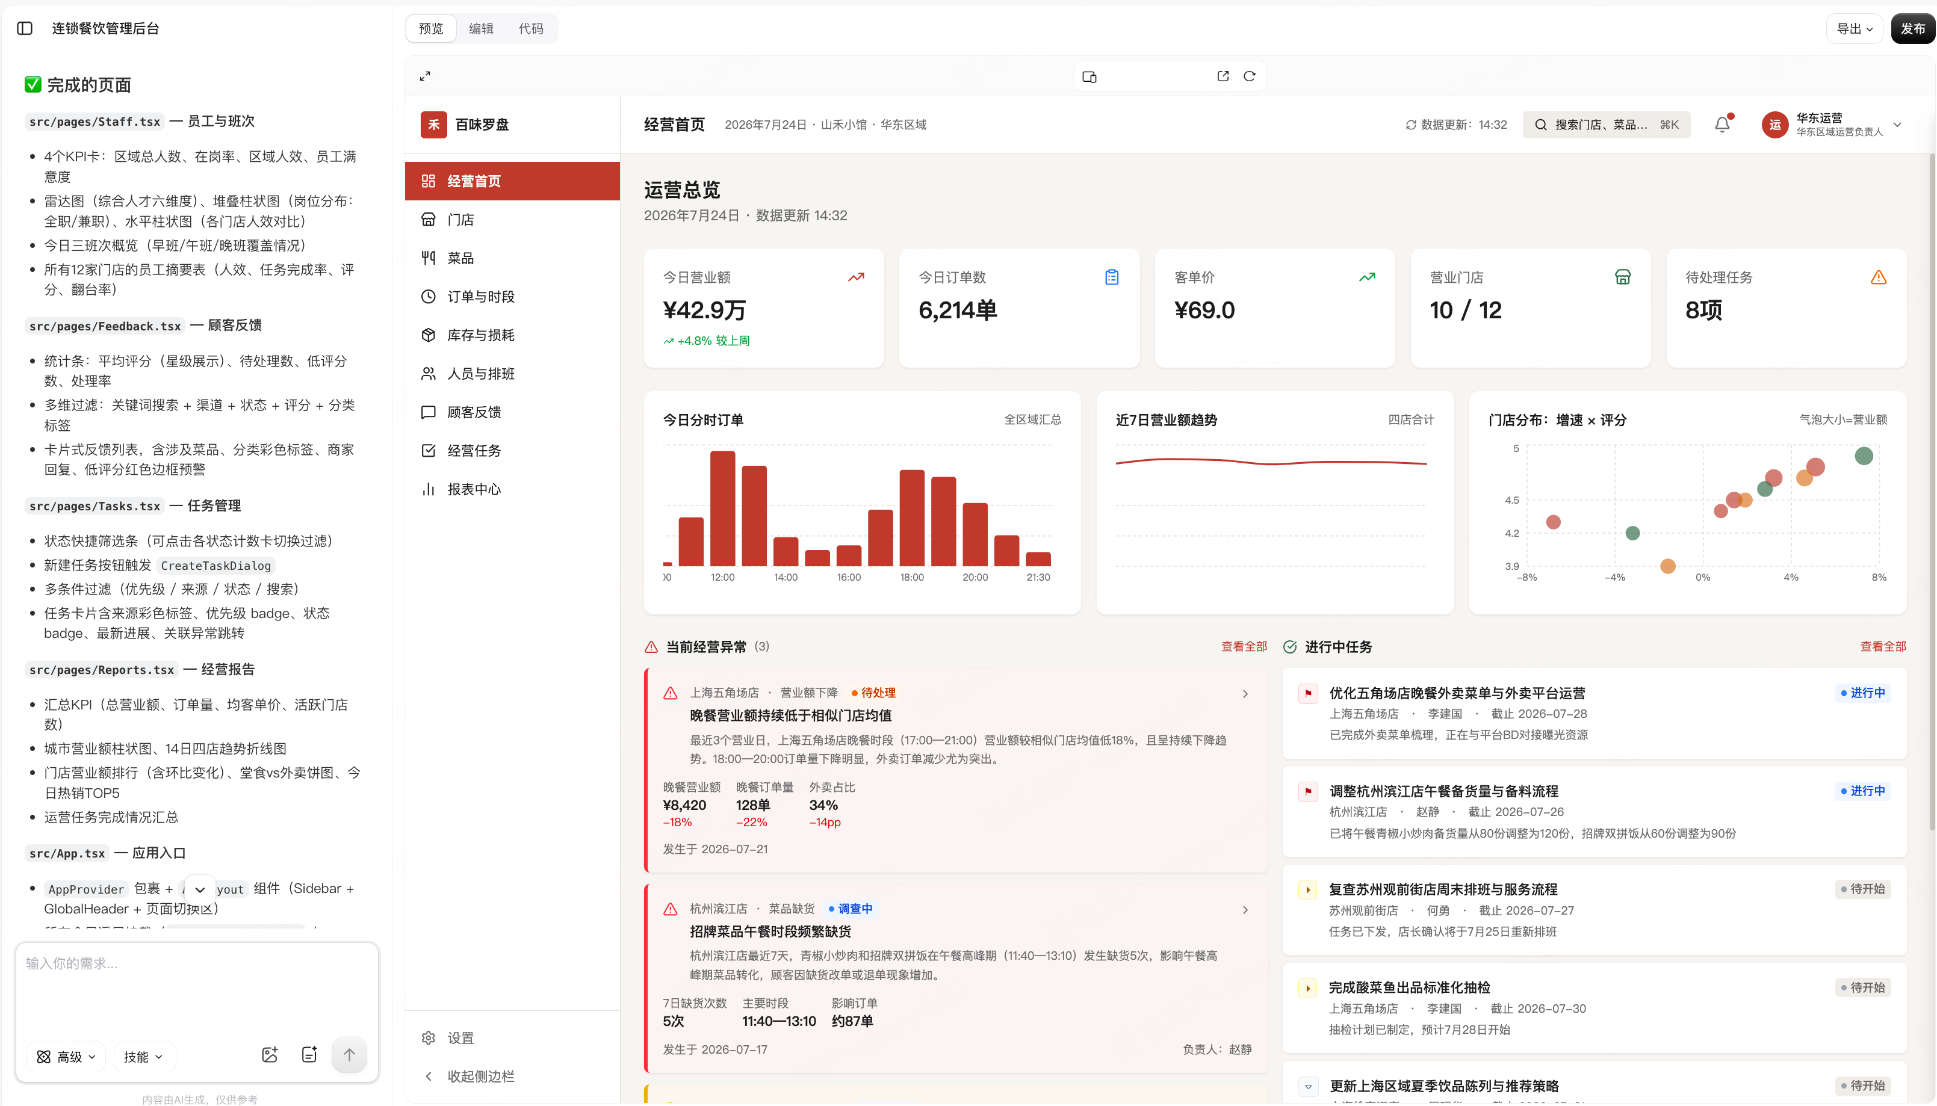
Task: Click the fullscreen expand icon in preview
Action: (426, 76)
